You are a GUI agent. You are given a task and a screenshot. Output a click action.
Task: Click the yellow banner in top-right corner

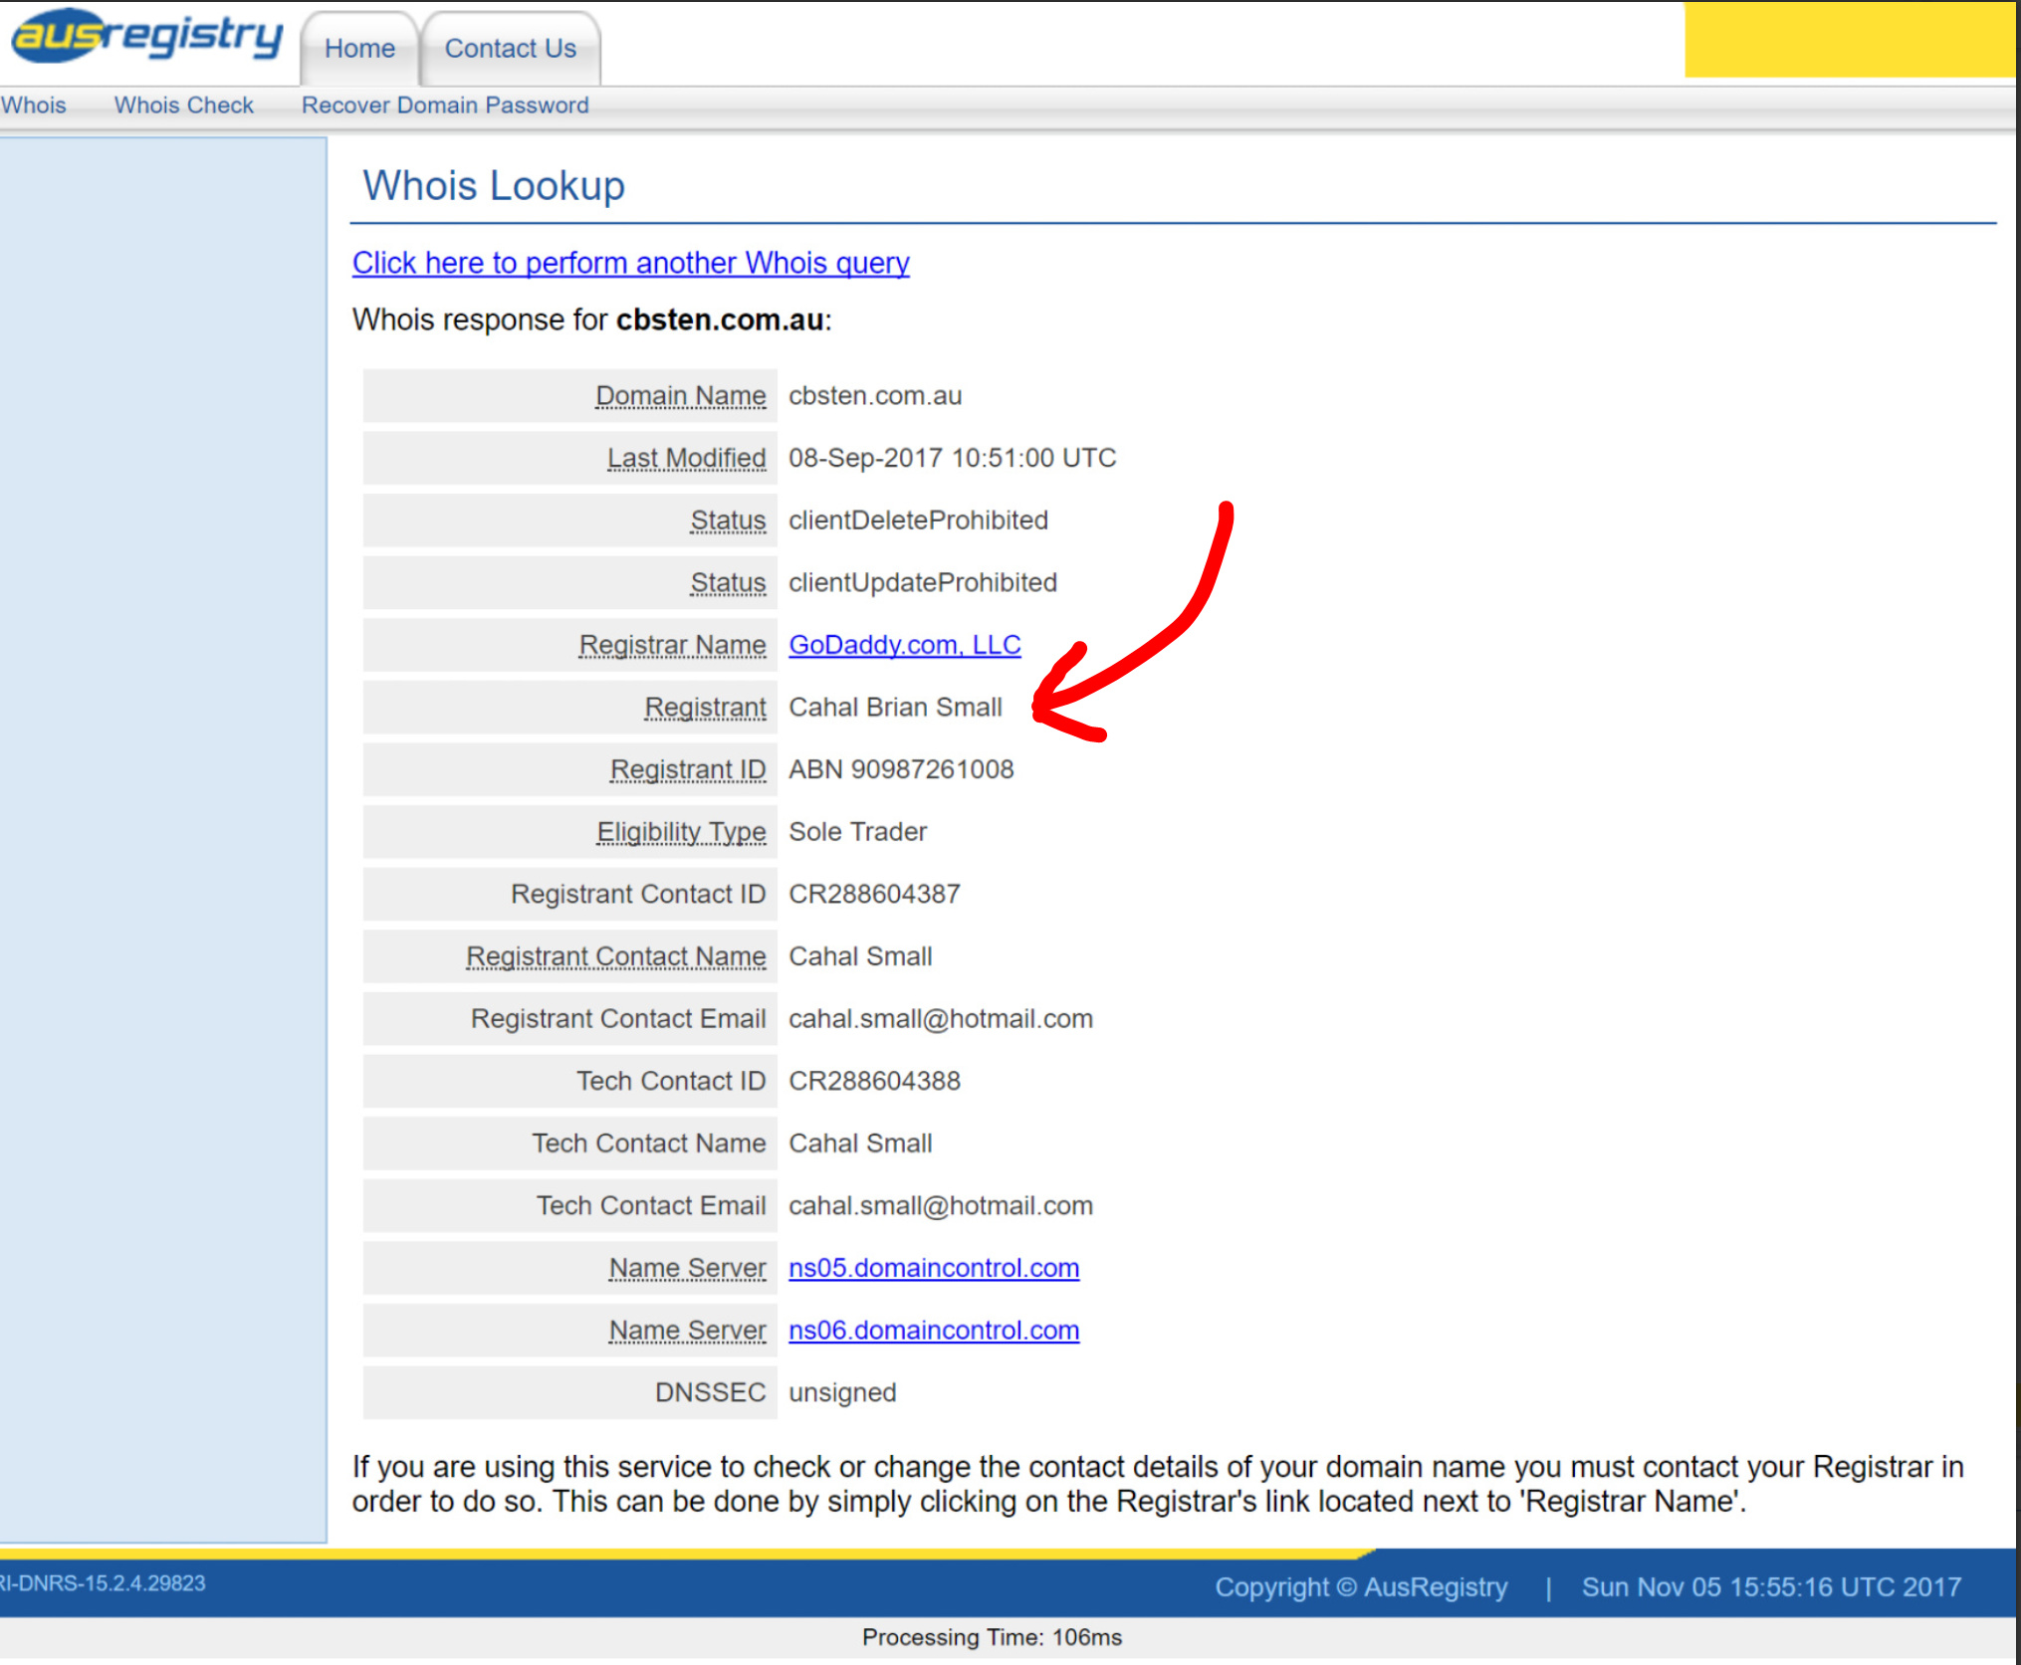pos(1848,40)
